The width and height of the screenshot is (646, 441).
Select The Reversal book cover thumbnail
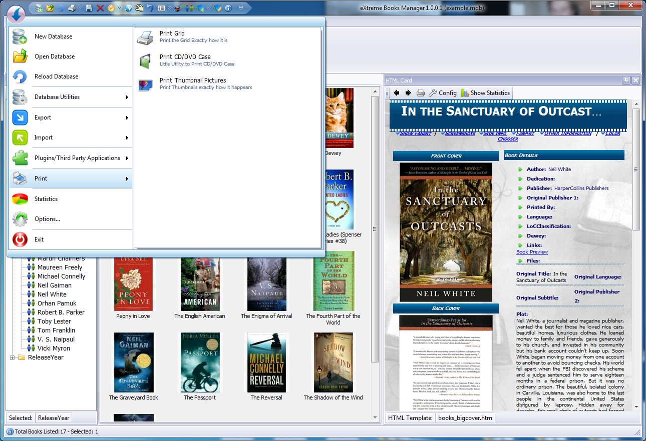pos(266,362)
